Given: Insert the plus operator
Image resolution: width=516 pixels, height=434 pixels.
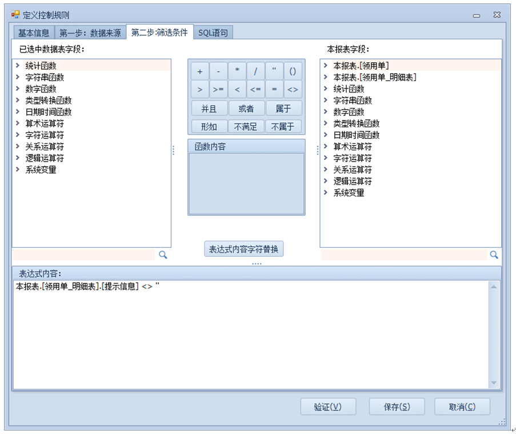Looking at the screenshot, I should pos(199,71).
